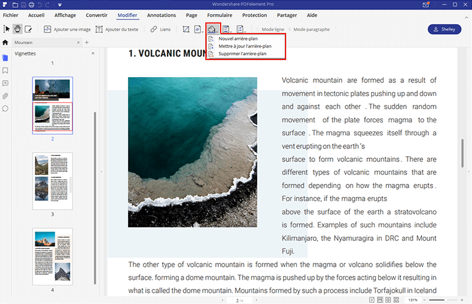Switch to the Convertir tab
Screen dimensions: 472x304
(x=97, y=15)
